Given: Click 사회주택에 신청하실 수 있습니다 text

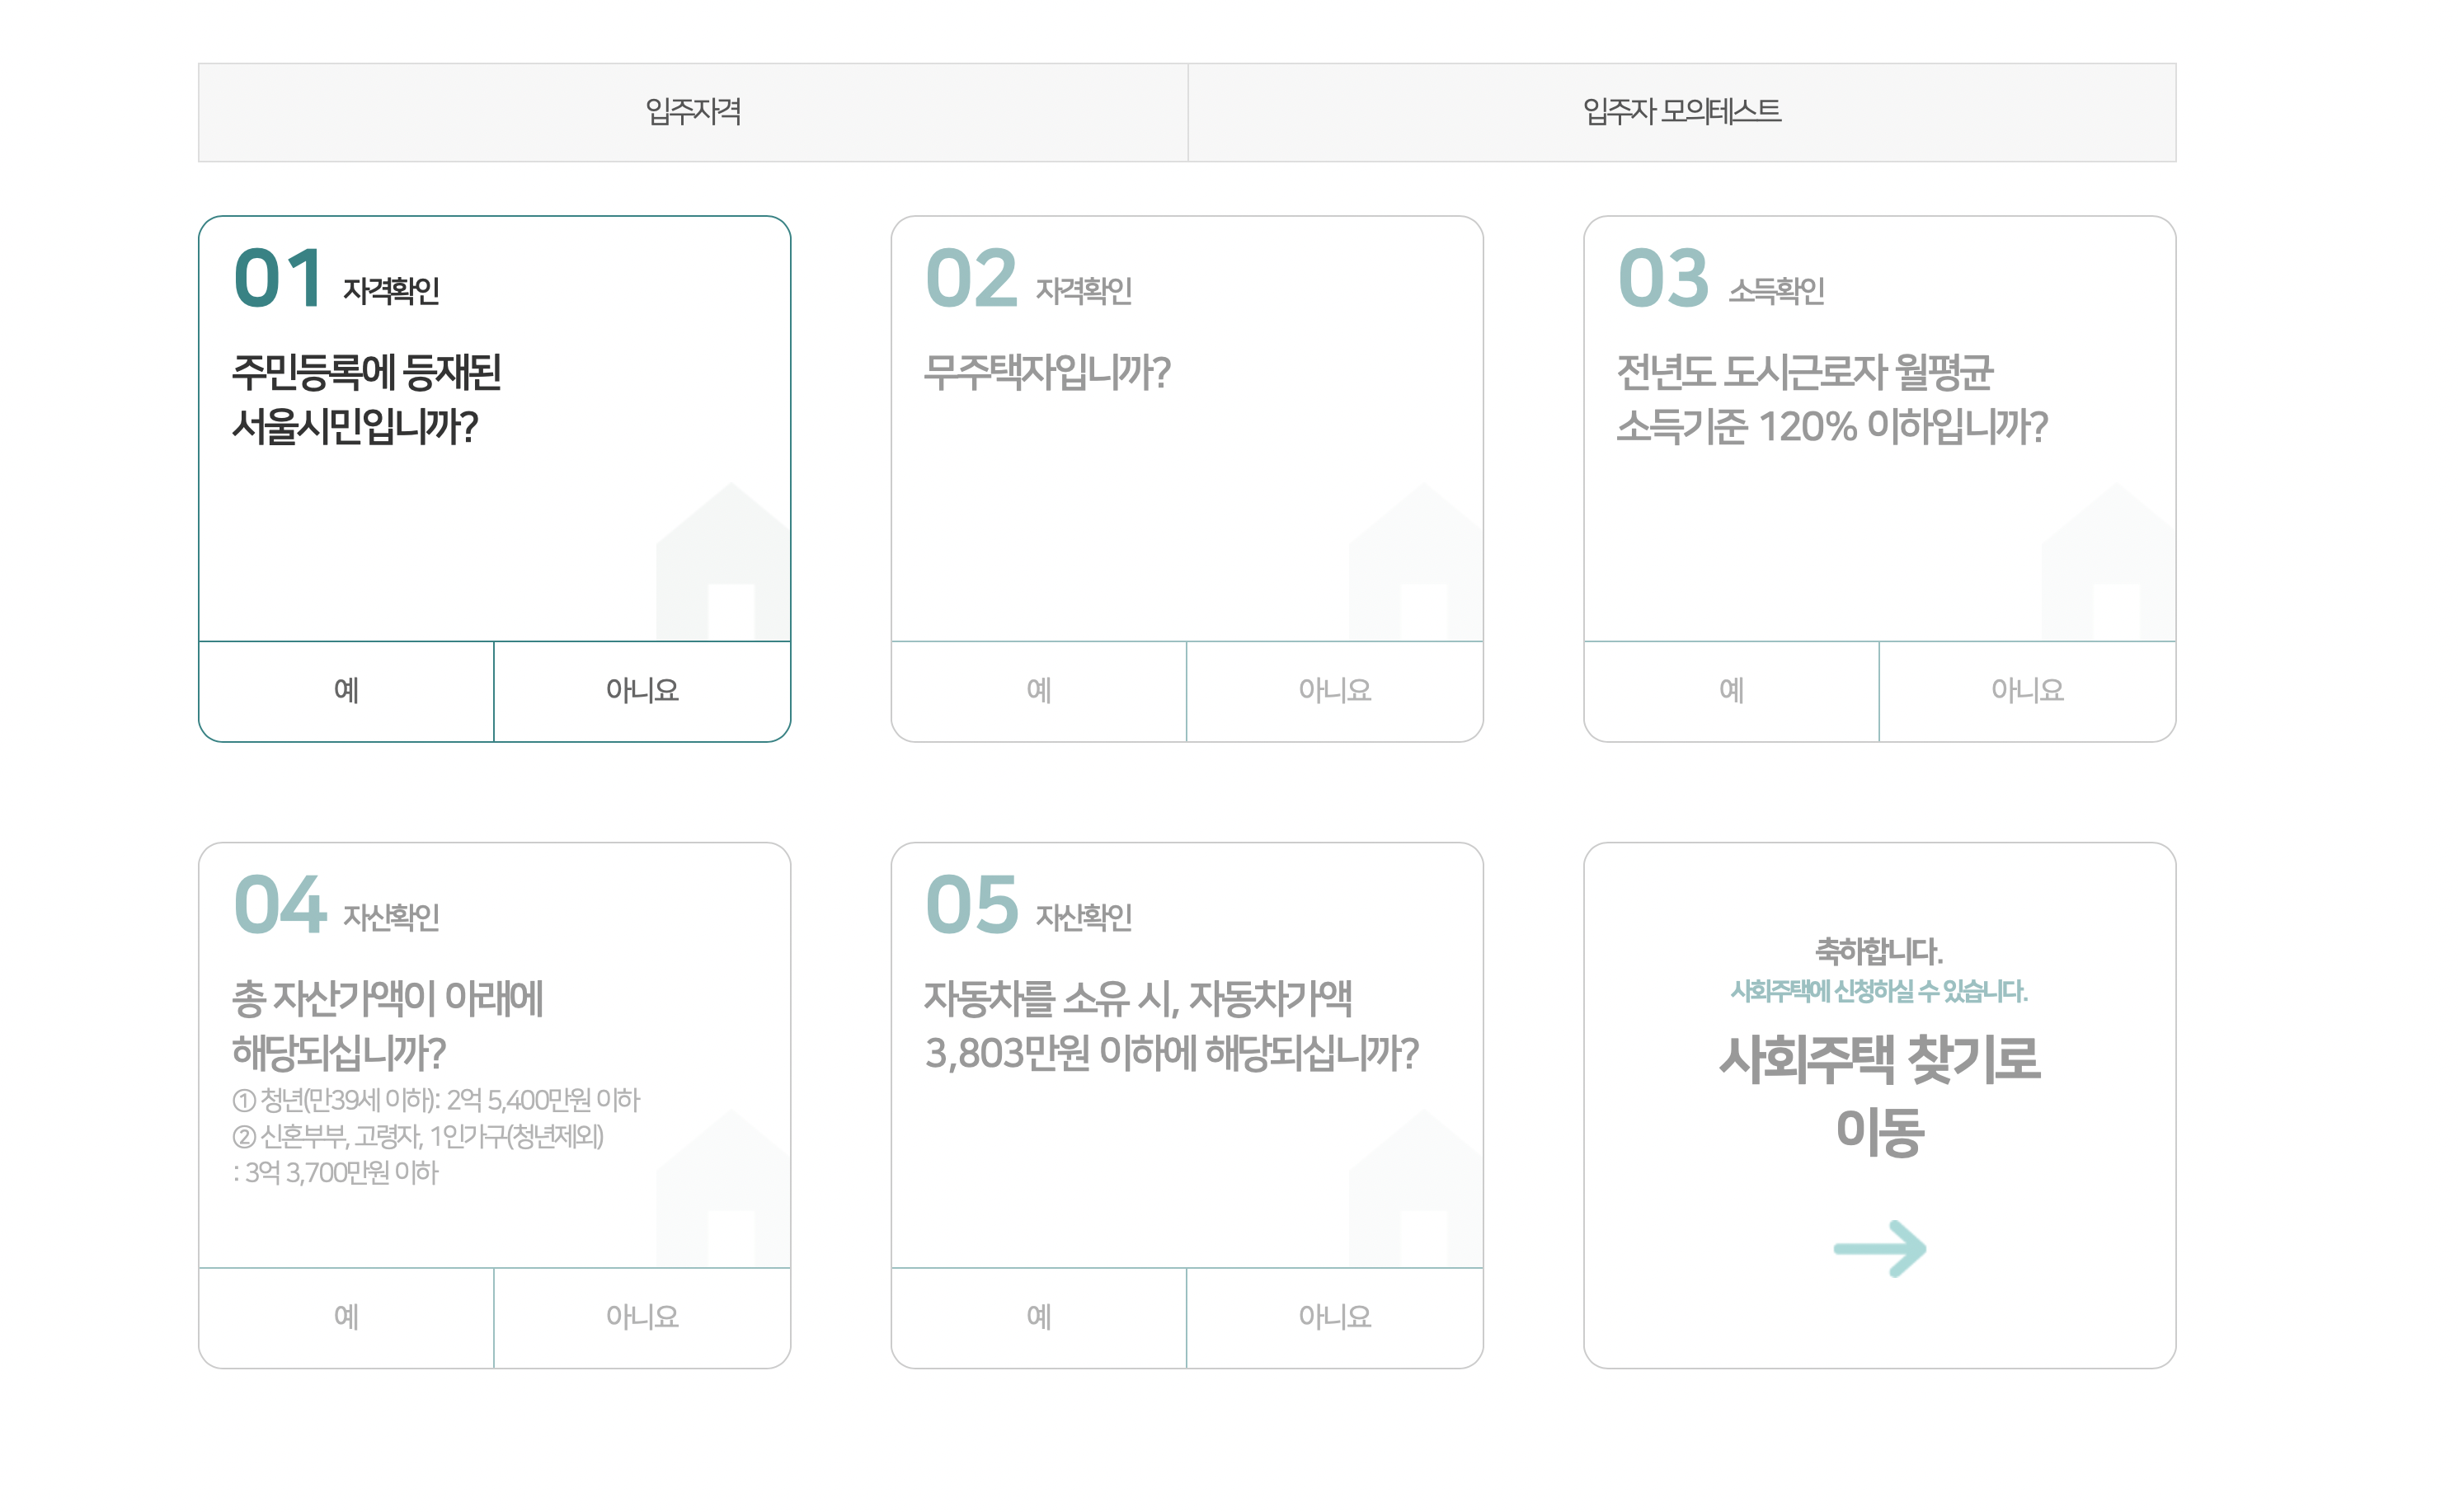Looking at the screenshot, I should point(1879,991).
